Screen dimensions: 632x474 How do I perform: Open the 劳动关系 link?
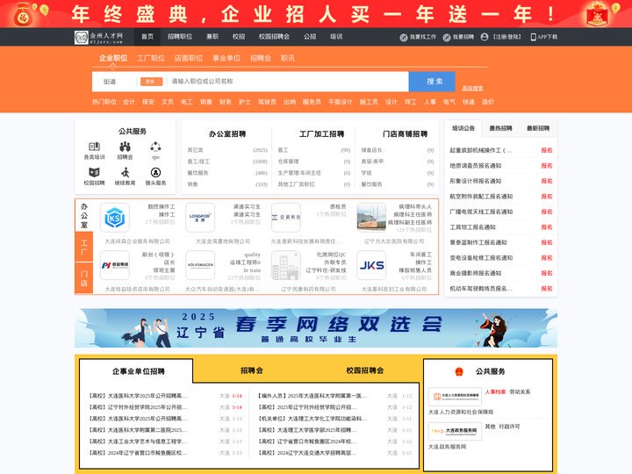(x=520, y=391)
